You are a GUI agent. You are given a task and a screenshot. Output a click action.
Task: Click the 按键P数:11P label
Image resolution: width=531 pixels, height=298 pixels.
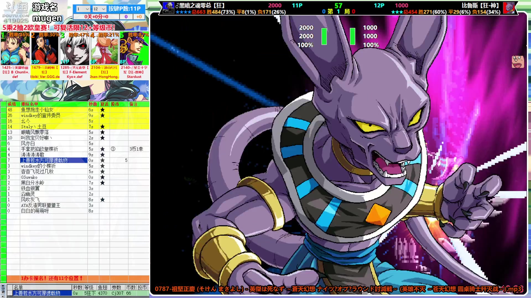tap(124, 9)
